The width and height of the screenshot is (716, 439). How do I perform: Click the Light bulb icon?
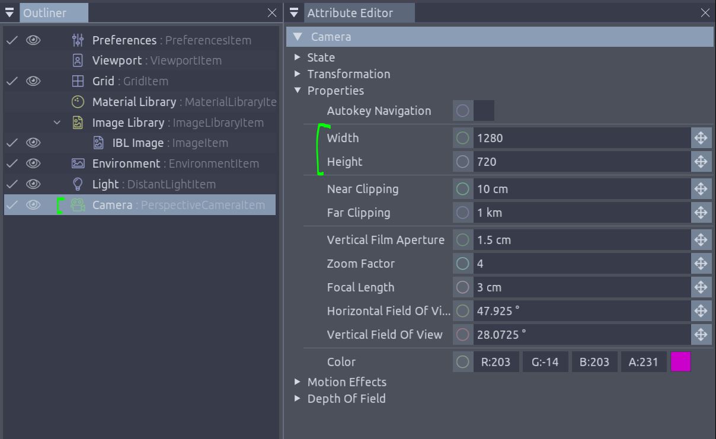pos(78,184)
